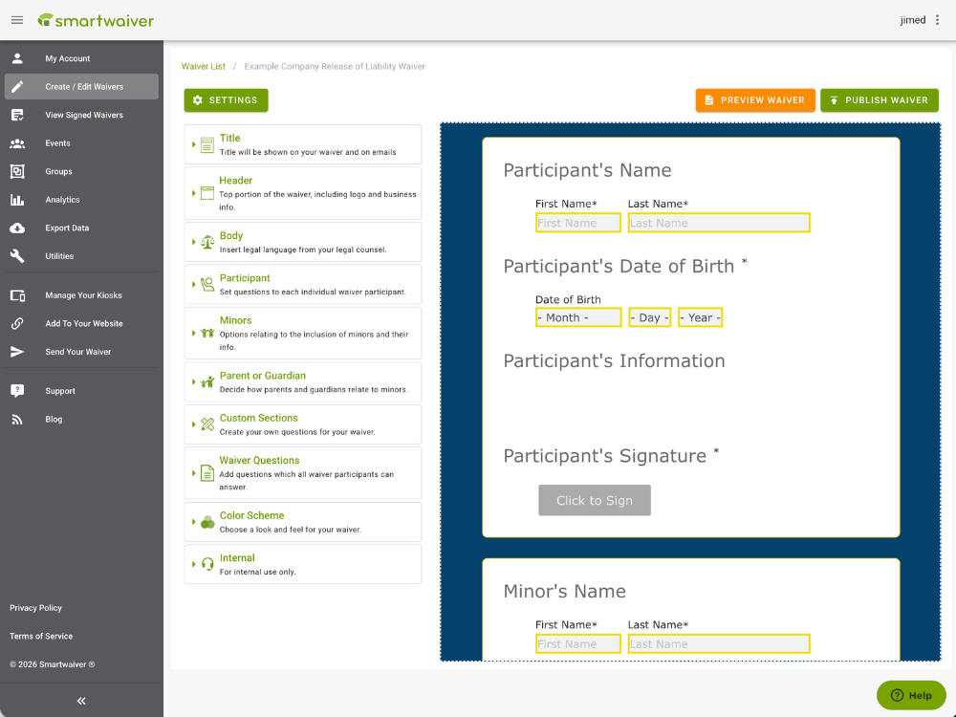Click the Export Data cloud icon
The height and width of the screenshot is (717, 956).
17,228
